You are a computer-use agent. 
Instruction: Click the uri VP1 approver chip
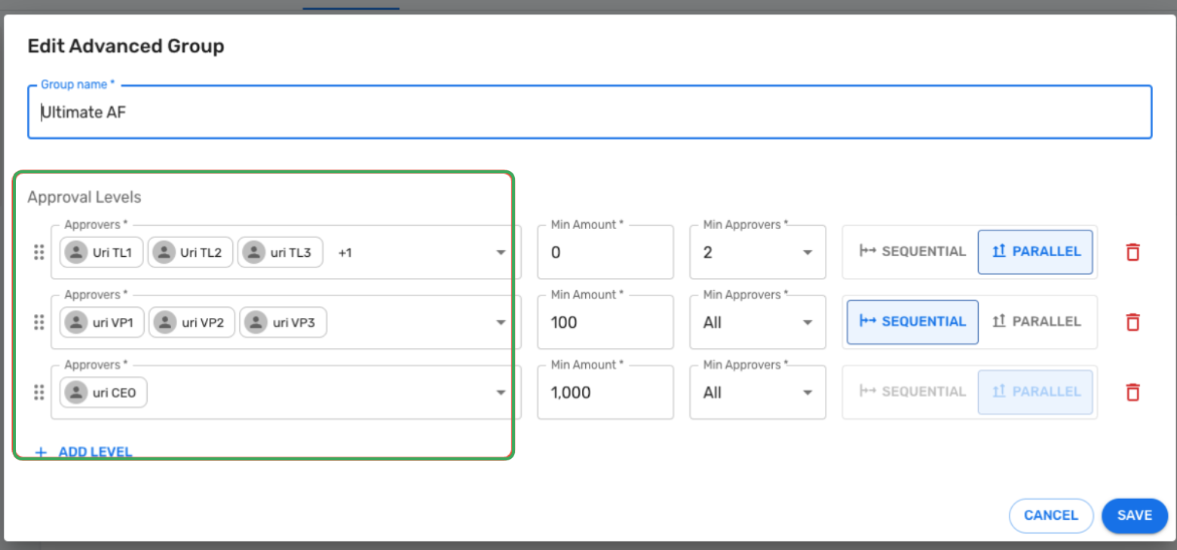tap(102, 322)
